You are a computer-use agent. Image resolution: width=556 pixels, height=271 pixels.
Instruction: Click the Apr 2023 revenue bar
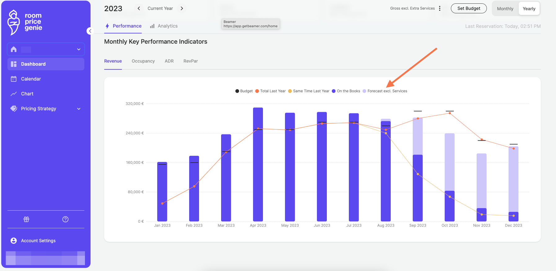click(x=258, y=164)
